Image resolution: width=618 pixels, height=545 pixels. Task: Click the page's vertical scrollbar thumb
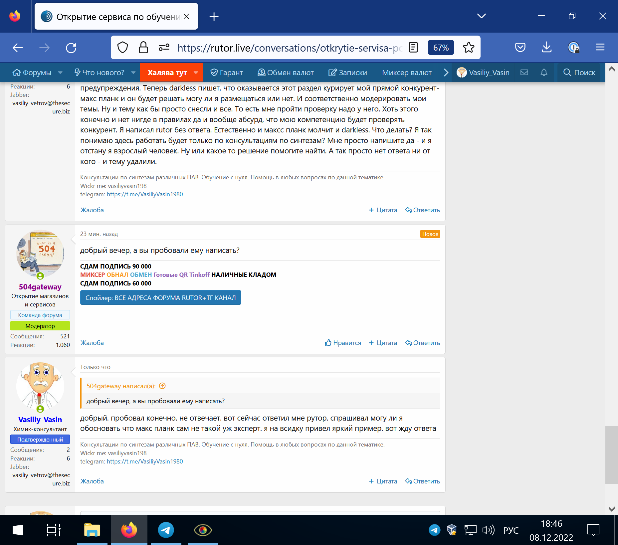[x=611, y=455]
